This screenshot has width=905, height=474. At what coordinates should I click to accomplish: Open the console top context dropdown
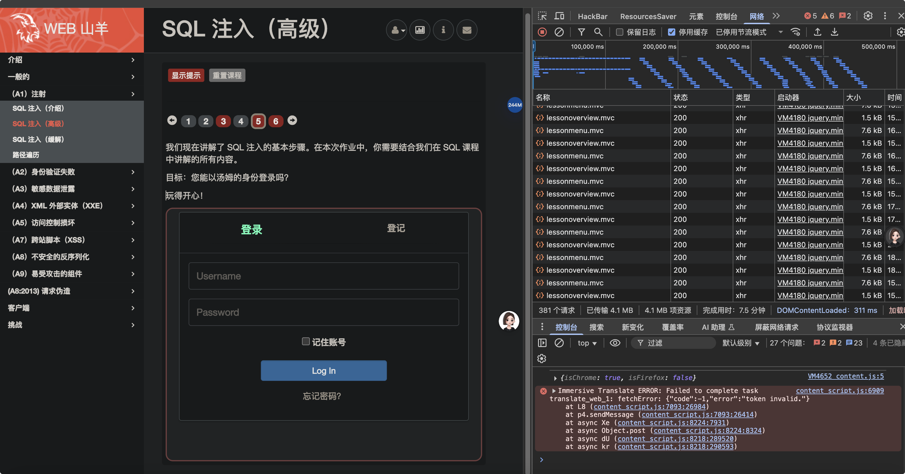[587, 343]
